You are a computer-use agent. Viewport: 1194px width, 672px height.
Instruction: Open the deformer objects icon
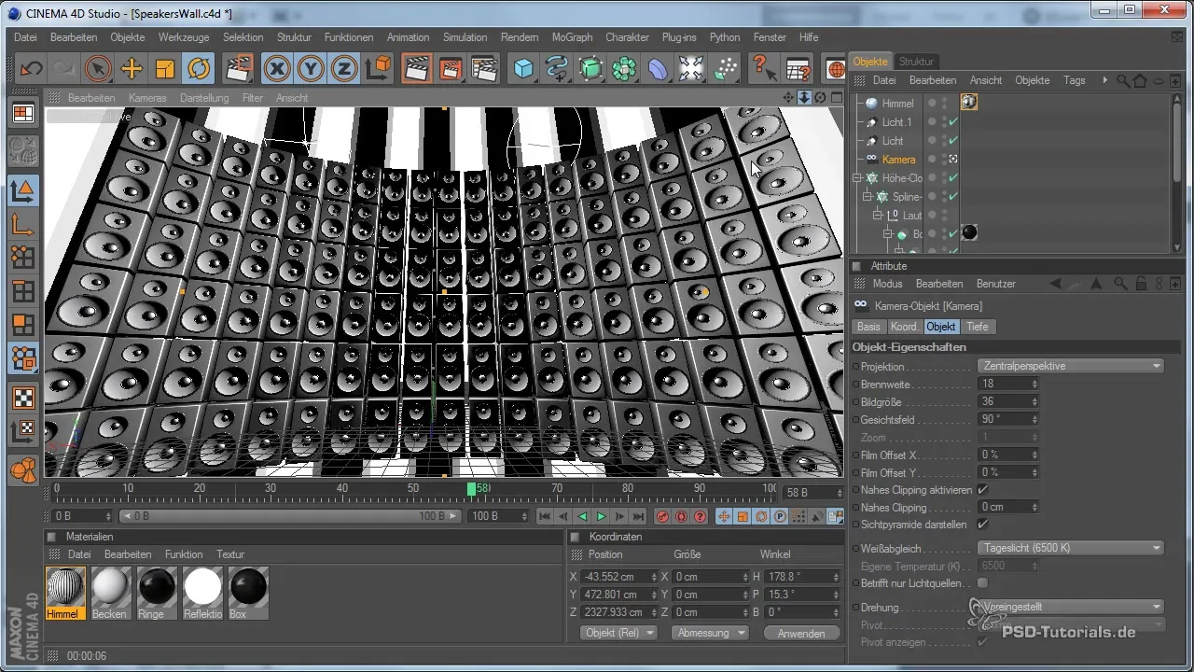click(x=658, y=69)
